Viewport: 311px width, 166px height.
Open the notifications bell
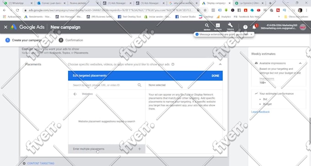click(x=254, y=27)
